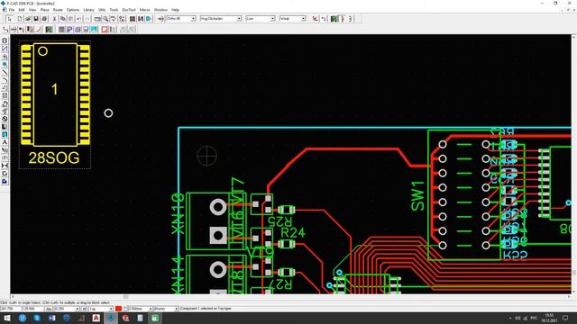
Task: Open the (None) net dropdown in status bar
Action: [177, 309]
